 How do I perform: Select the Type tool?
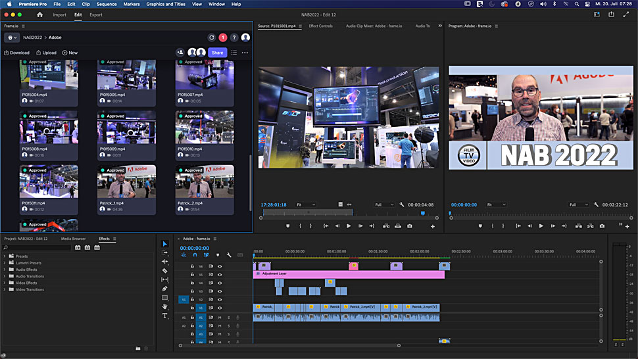pos(165,316)
